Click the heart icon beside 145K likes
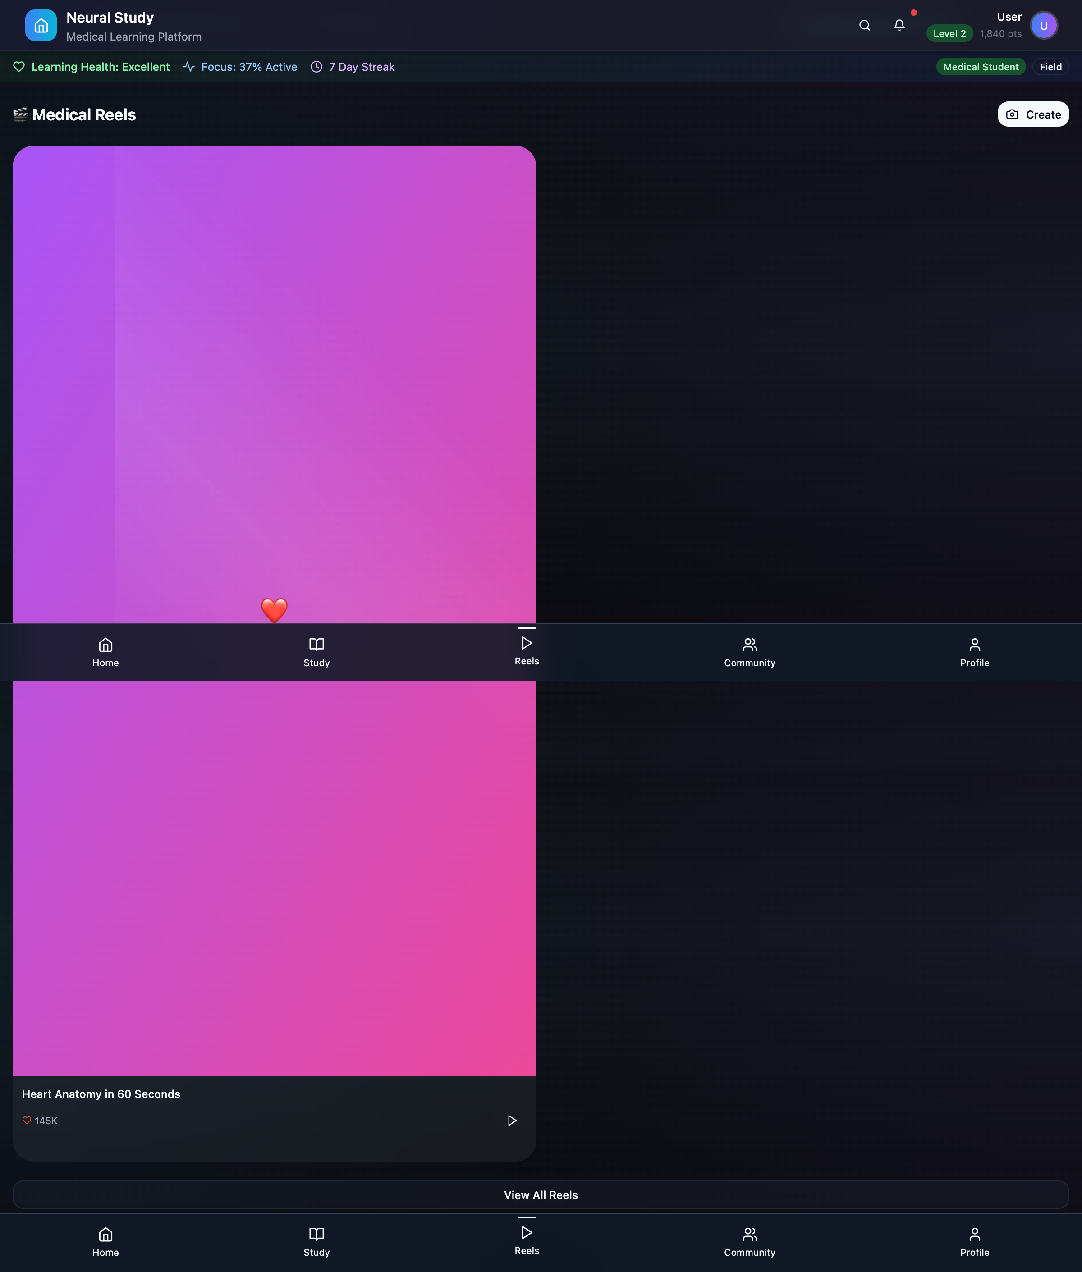Screen dimensions: 1082x1272 (27, 1121)
